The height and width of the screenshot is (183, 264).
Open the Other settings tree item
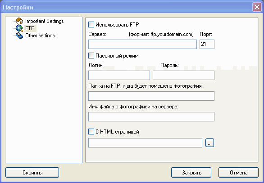(x=40, y=36)
